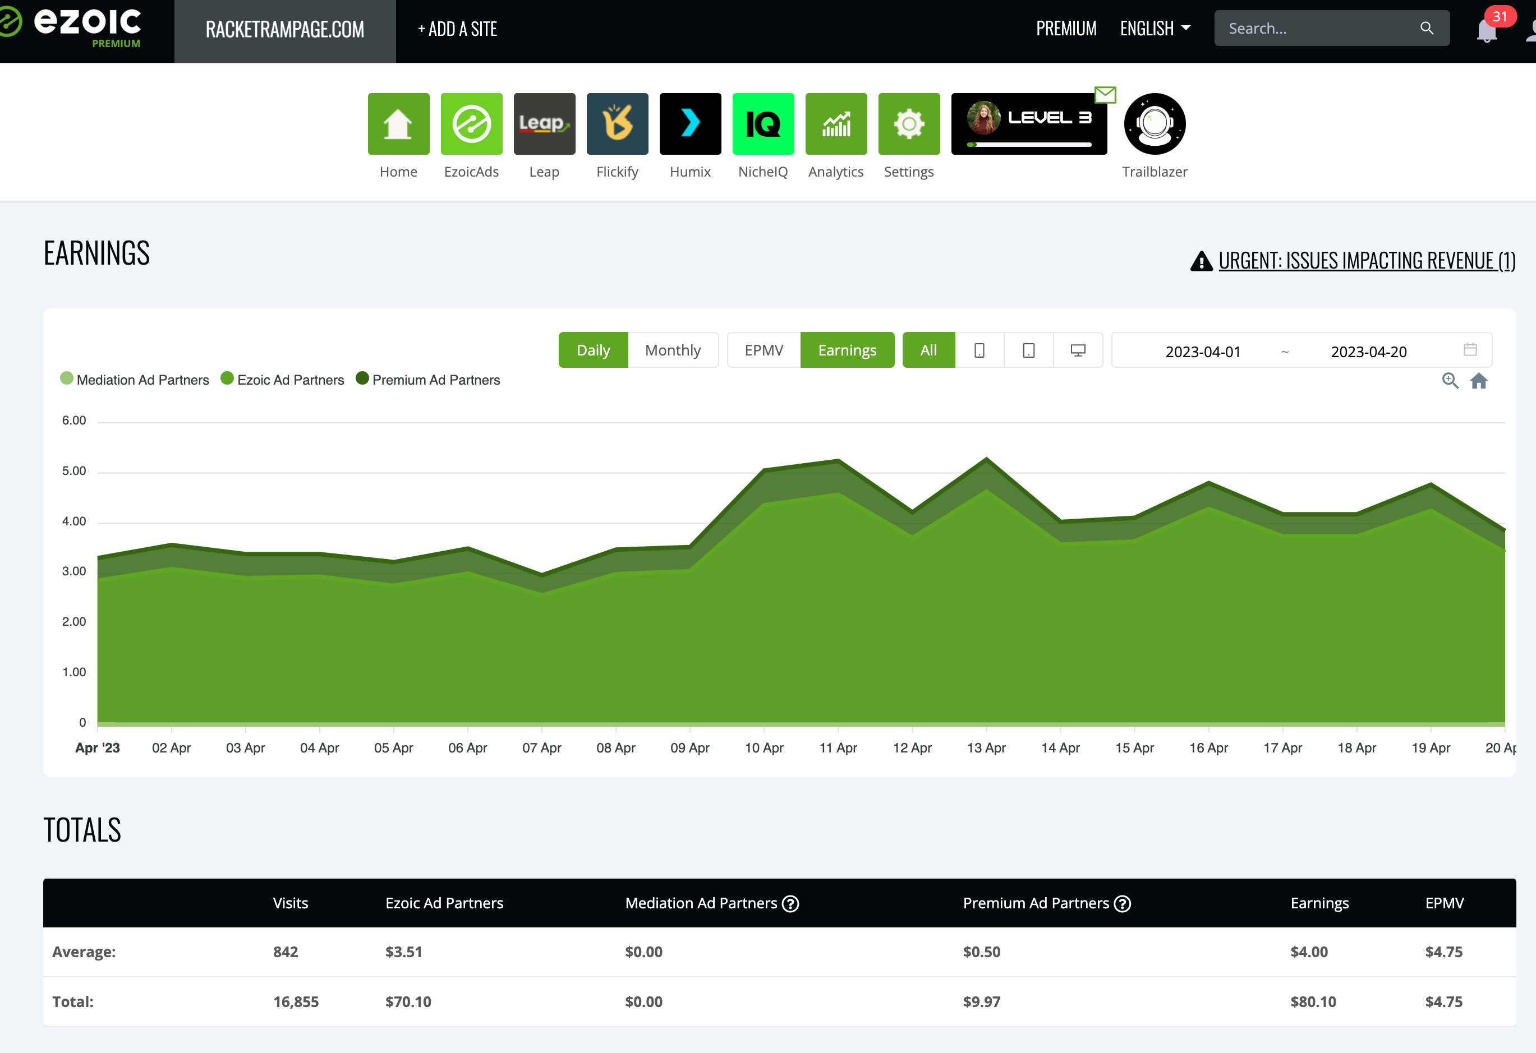Click the Level 3 progress bar
Screen dimensions: 1536x1053
coord(1029,144)
